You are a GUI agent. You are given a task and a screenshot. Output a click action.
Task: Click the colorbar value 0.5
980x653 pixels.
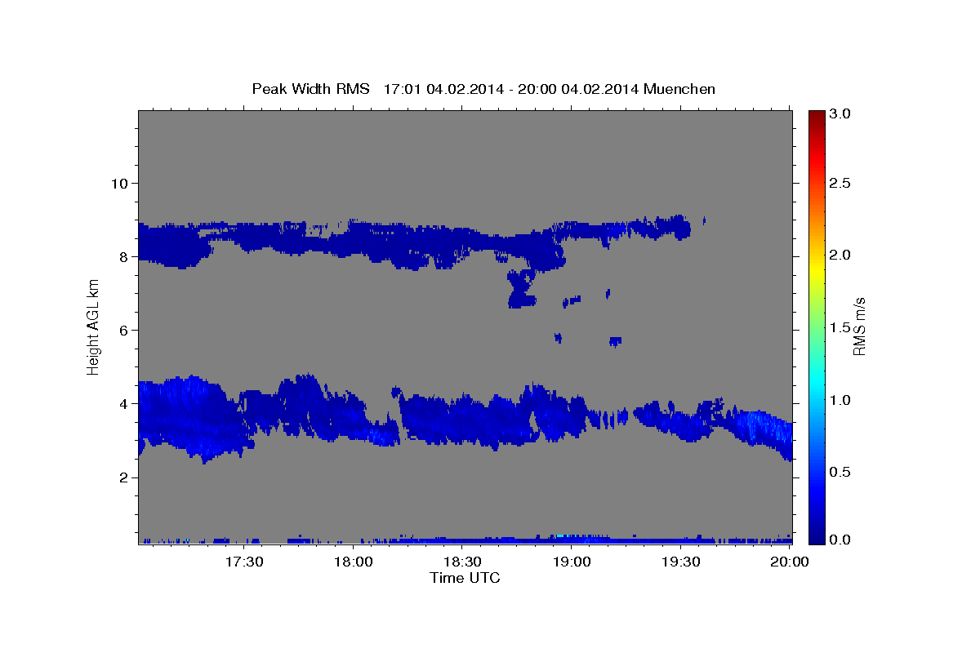(841, 472)
